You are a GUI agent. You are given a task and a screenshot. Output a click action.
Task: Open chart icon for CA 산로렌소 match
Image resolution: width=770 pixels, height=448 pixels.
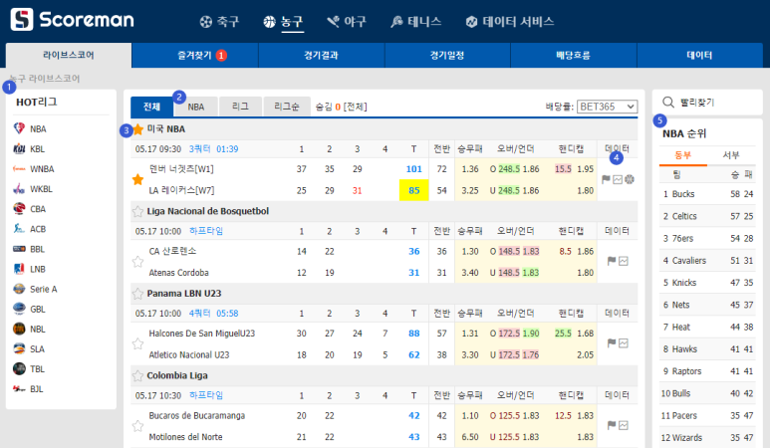(x=624, y=261)
